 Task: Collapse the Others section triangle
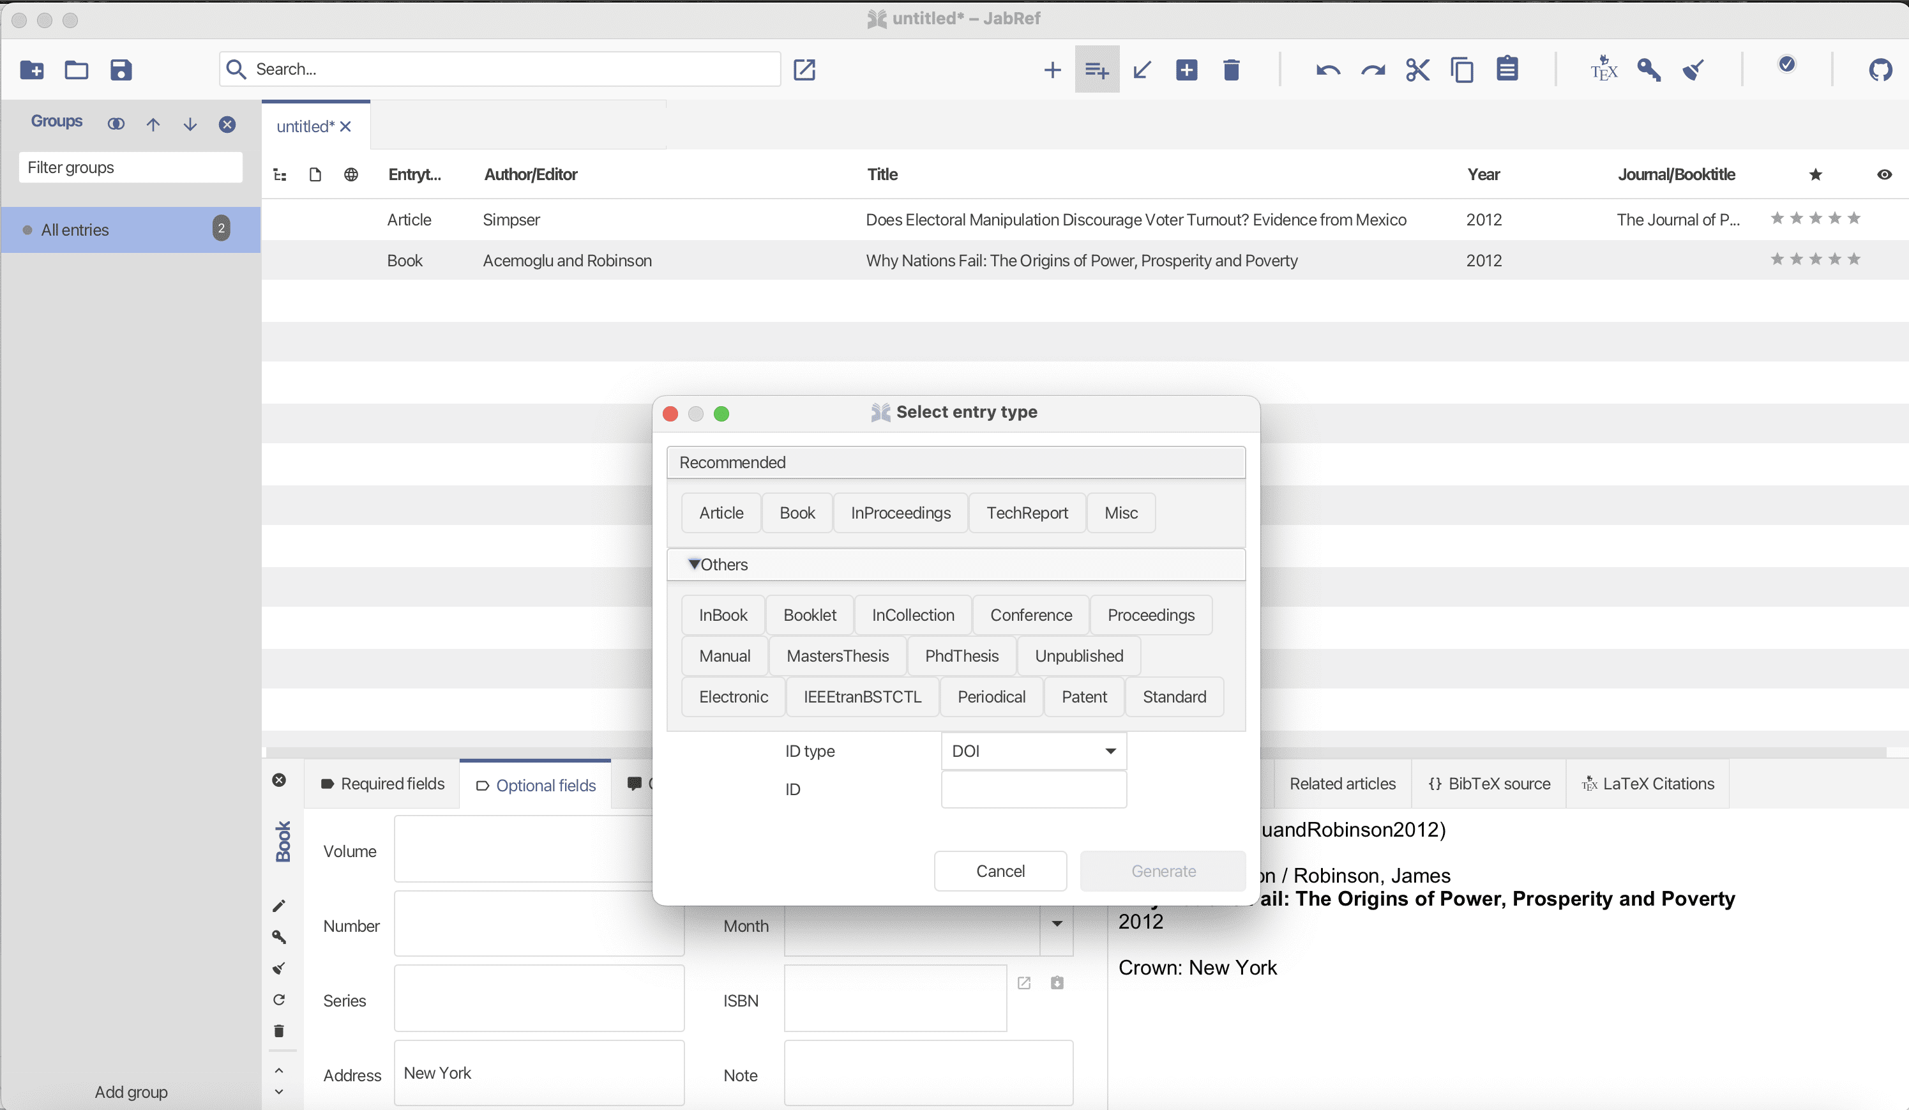click(x=694, y=565)
